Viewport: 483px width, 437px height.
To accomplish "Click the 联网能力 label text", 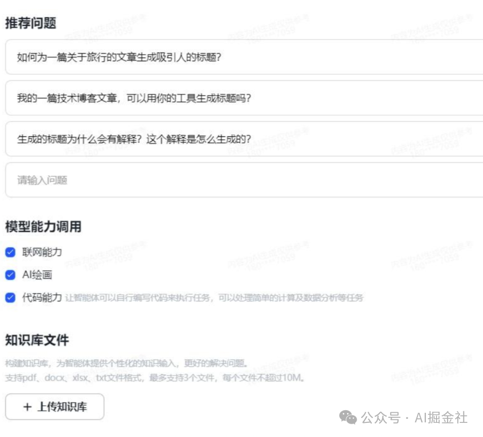I will 42,252.
